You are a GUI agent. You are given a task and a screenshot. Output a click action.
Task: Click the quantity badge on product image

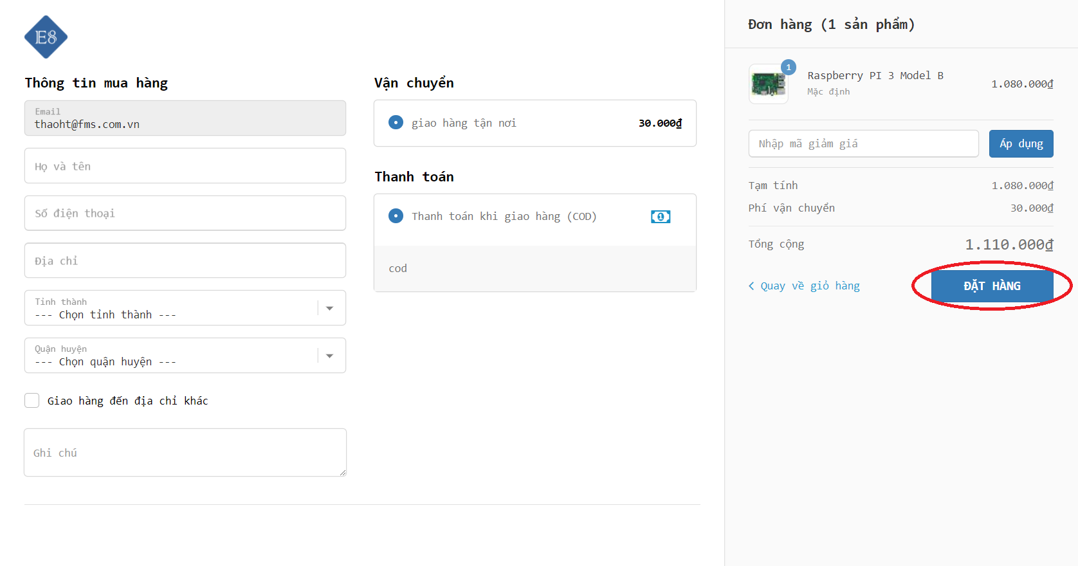789,68
